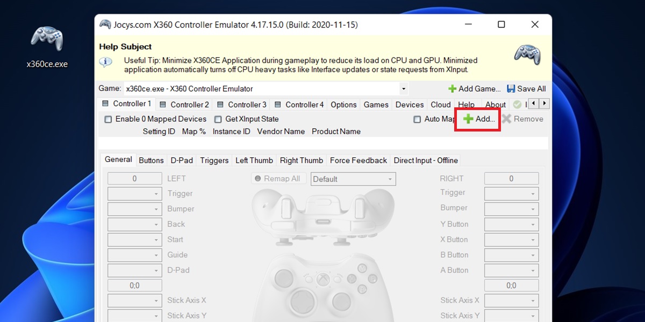Open the left Trigger mapping dropdown

tap(156, 194)
